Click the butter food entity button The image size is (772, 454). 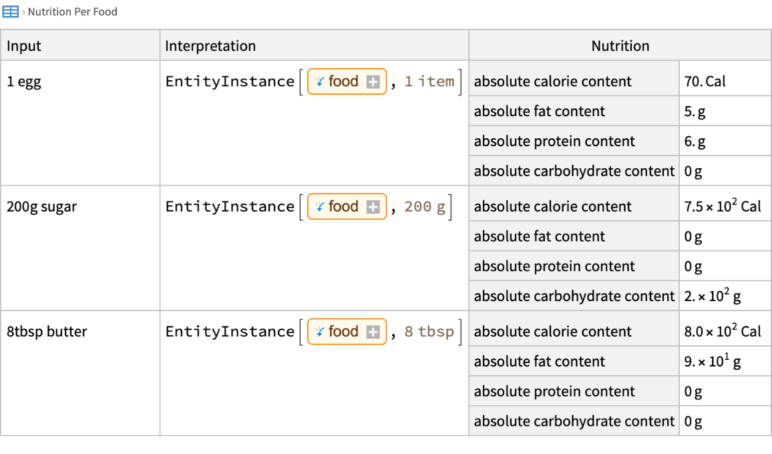click(343, 332)
